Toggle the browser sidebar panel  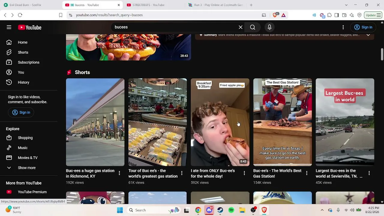tap(337, 15)
